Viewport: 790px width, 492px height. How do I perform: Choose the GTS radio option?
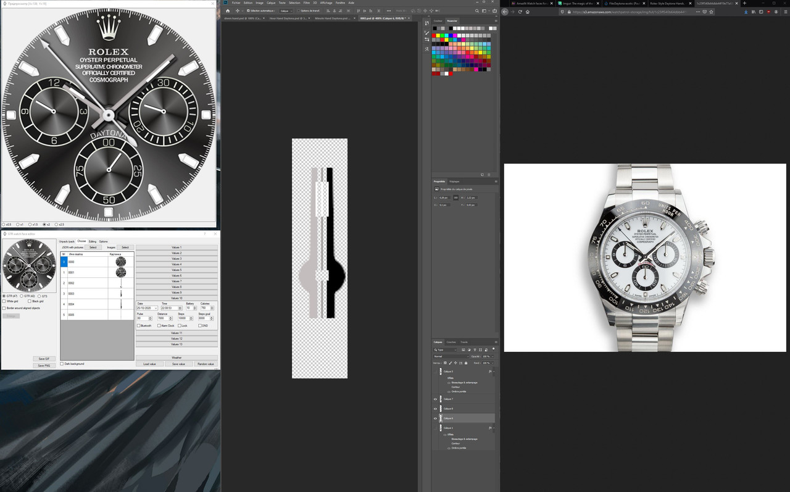[x=39, y=296]
